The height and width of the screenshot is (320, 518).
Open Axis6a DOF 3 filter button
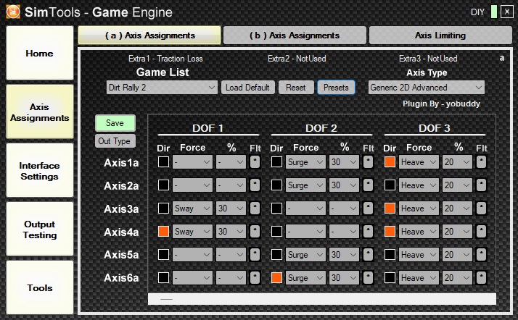[481, 277]
